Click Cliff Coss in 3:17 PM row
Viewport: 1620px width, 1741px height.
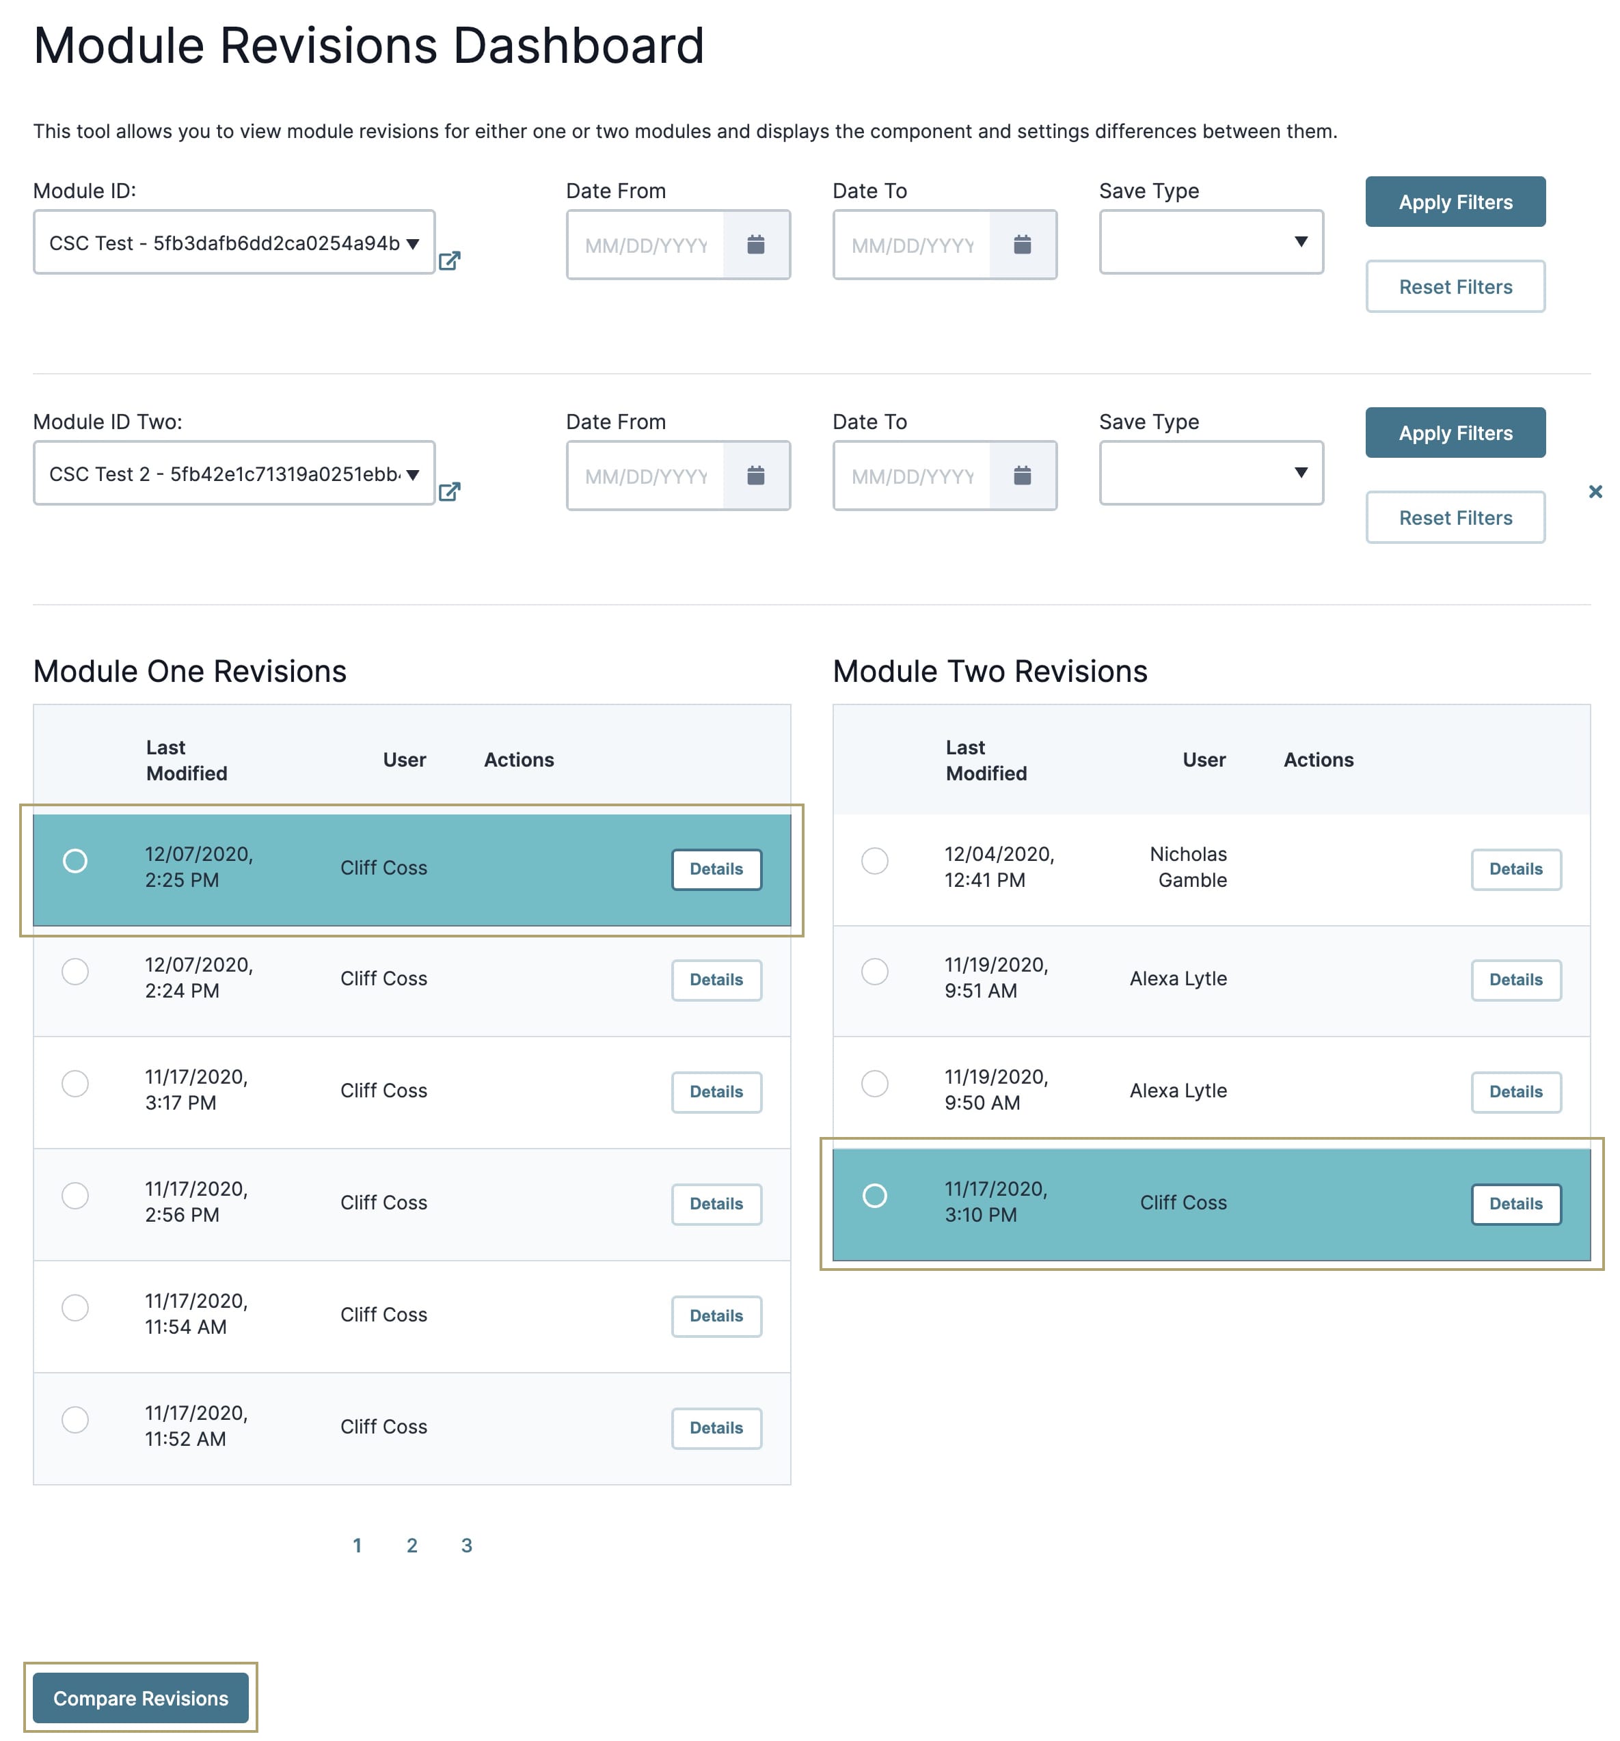click(x=383, y=1091)
